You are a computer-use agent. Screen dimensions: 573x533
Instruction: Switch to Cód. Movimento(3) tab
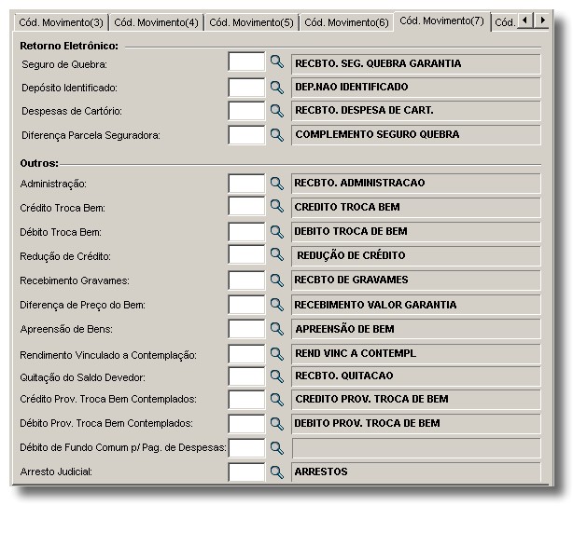pos(61,22)
